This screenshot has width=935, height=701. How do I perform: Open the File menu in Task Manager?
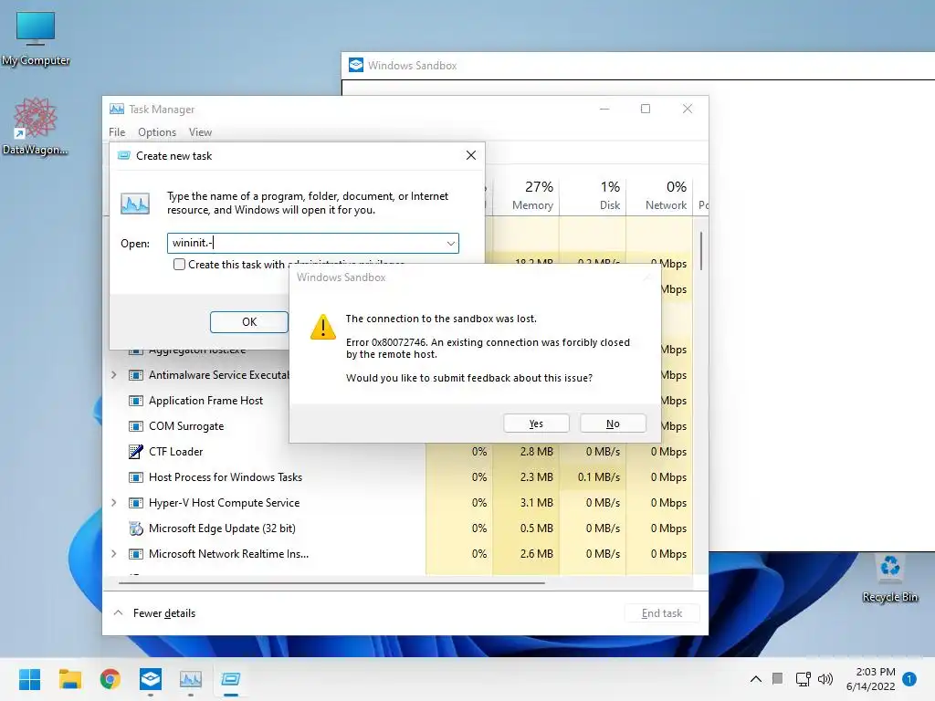(x=117, y=132)
